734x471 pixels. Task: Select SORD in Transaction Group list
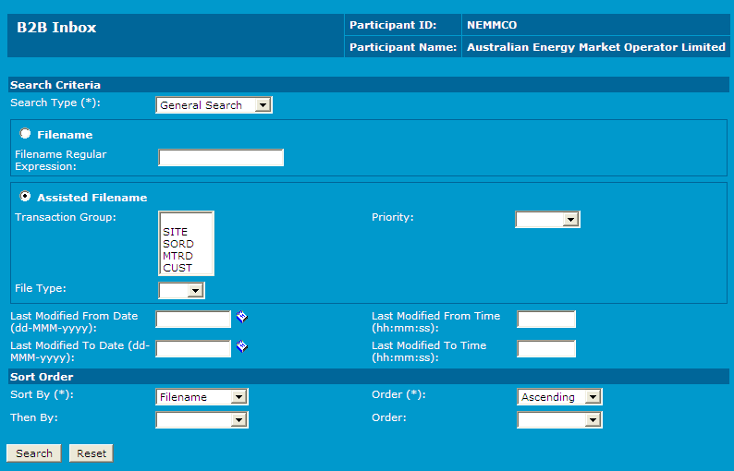[x=177, y=244]
